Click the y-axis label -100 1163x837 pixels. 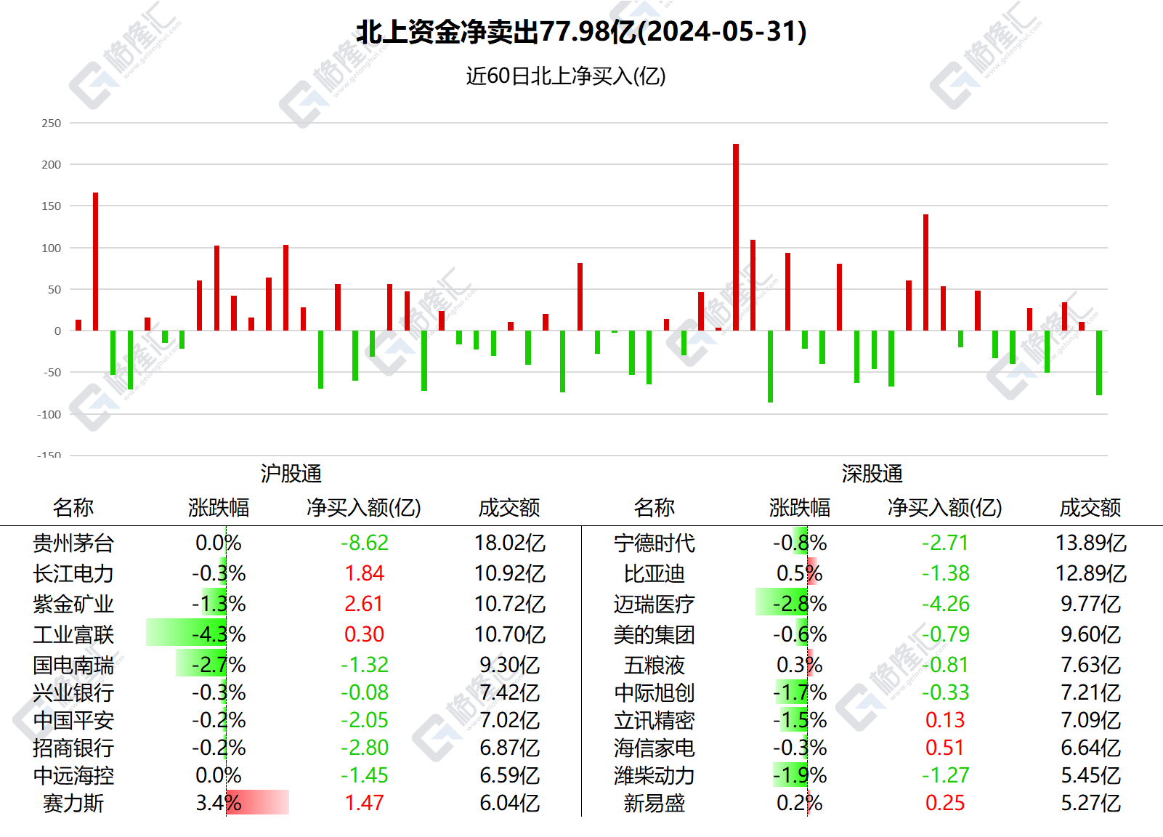point(49,414)
